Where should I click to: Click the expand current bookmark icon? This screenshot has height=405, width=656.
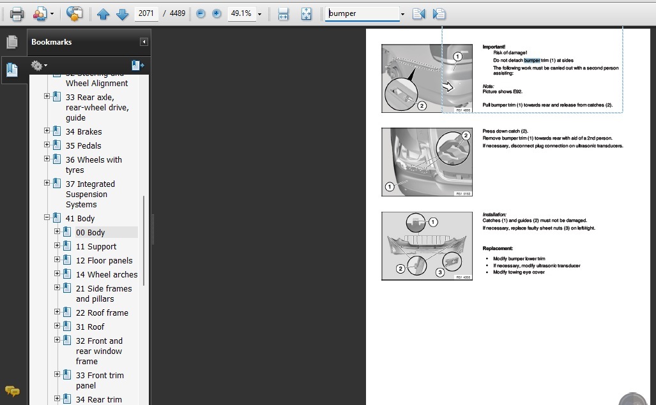point(137,65)
